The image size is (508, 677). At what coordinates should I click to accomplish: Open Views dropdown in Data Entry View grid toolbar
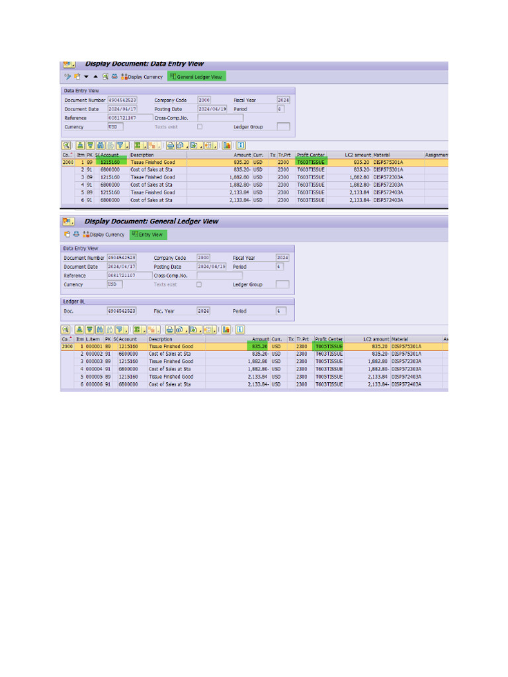click(182, 145)
